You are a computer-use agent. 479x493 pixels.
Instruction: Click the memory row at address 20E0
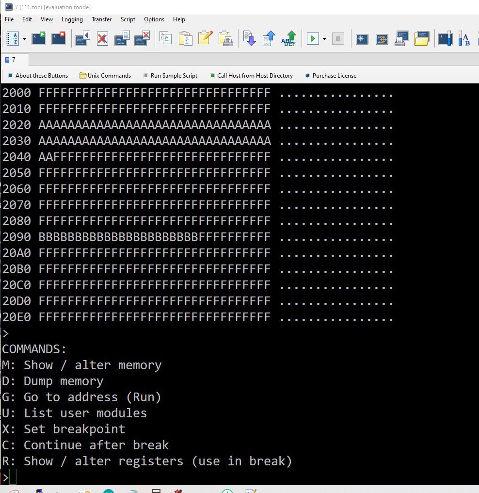(198, 317)
